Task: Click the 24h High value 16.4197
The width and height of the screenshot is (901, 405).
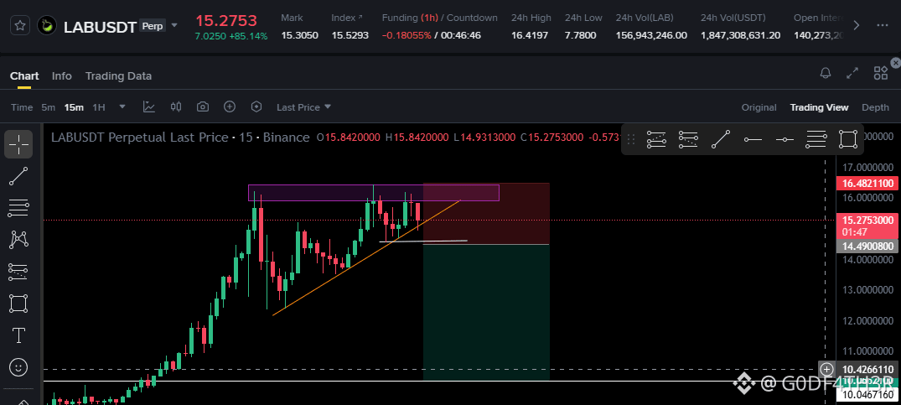Action: (x=530, y=35)
